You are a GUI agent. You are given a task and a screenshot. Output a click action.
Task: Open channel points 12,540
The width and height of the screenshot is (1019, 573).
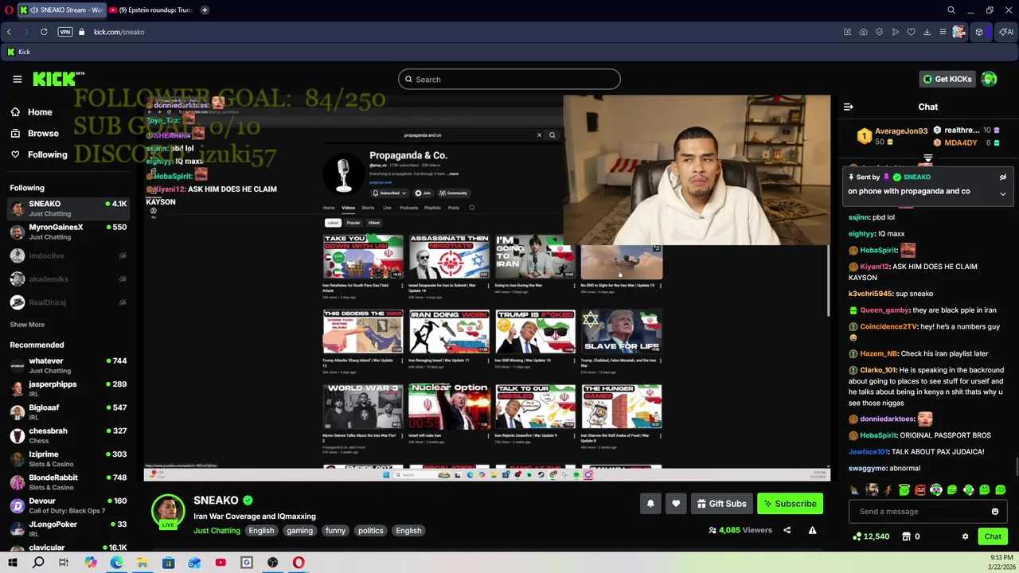coord(870,536)
